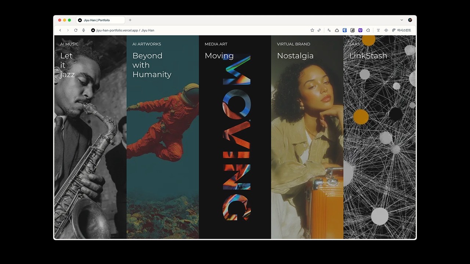Open the Nostalgia project title
The width and height of the screenshot is (470, 264).
(295, 56)
